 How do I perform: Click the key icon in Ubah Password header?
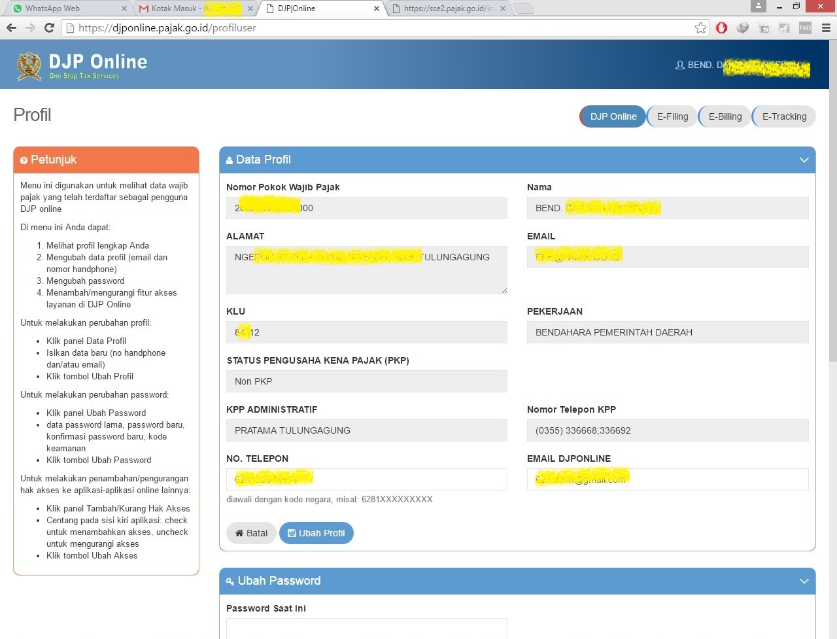(230, 581)
